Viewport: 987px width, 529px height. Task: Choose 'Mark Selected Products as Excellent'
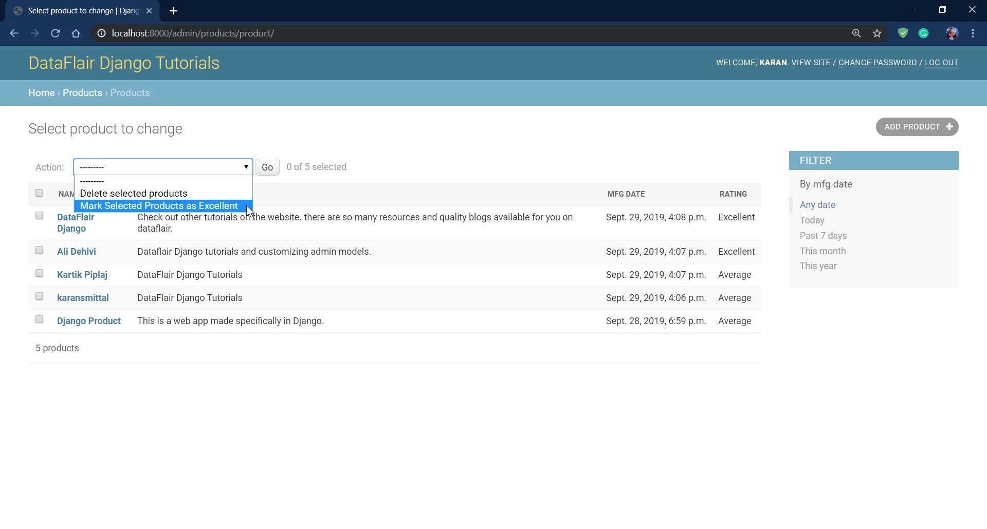click(x=163, y=206)
